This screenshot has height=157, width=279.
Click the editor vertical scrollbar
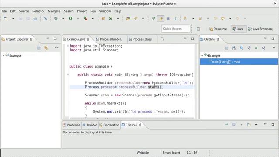[194, 71]
